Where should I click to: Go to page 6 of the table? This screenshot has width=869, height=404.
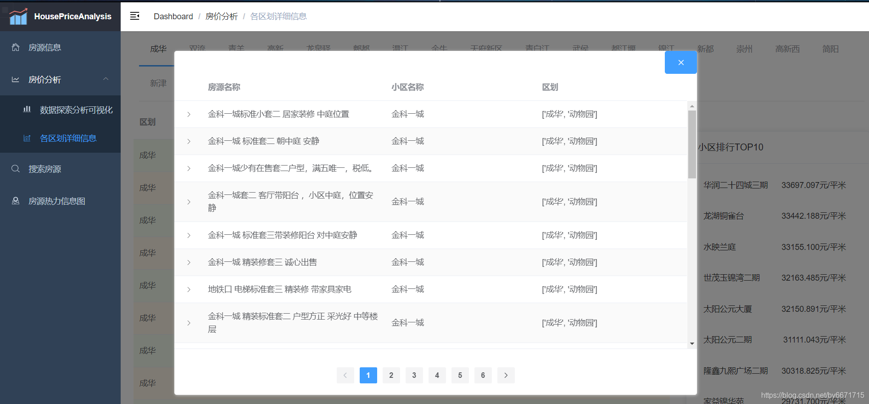(x=483, y=375)
